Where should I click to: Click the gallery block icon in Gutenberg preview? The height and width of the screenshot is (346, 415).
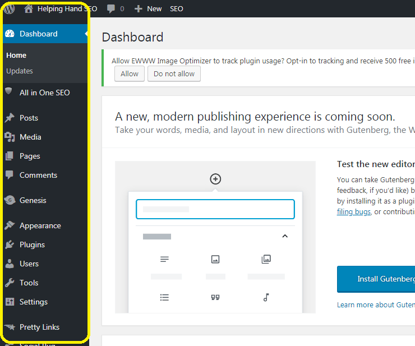(x=266, y=259)
